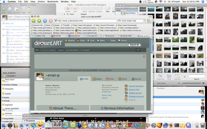207x129 pixels.
Task: Switch to the Diablo II Str... tab
Action: point(41,36)
